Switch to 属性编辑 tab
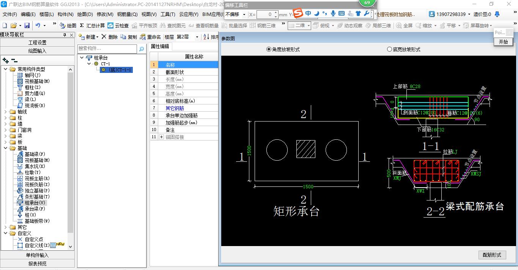Image resolution: width=518 pixels, height=270 pixels. click(x=160, y=46)
